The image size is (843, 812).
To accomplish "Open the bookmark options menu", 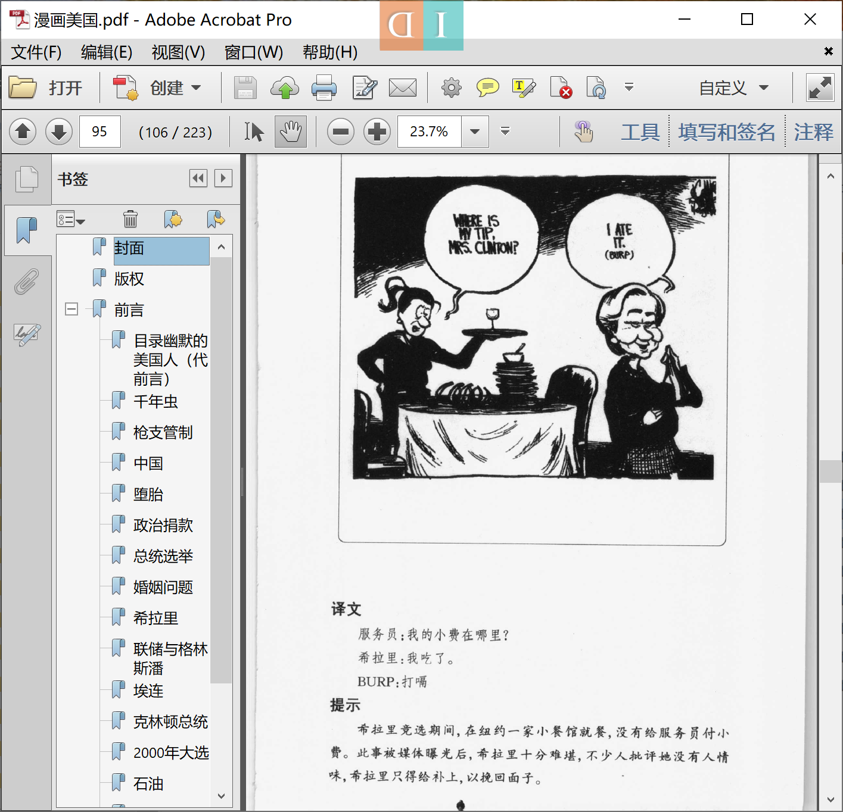I will pyautogui.click(x=71, y=219).
